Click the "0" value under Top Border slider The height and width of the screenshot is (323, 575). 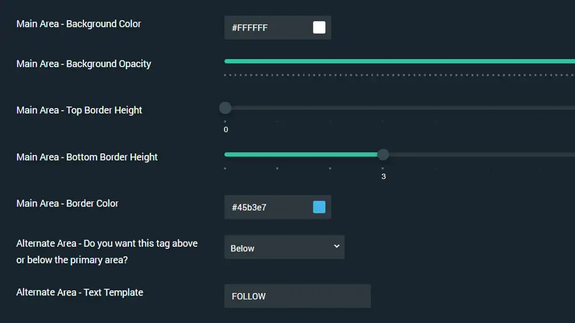(x=226, y=130)
